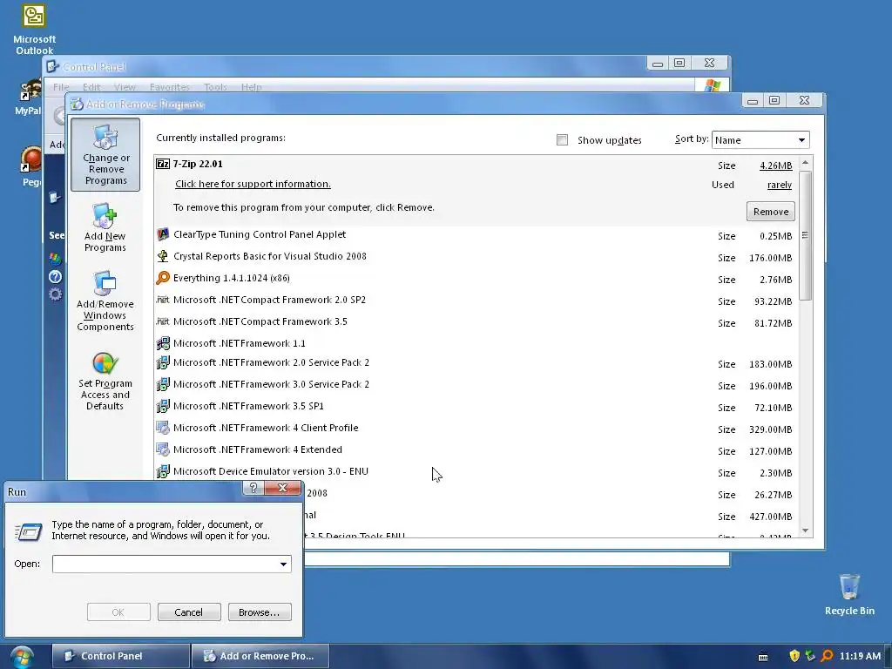Select Microsoft .NET Framework 3.5 SP1 entry

(x=476, y=406)
